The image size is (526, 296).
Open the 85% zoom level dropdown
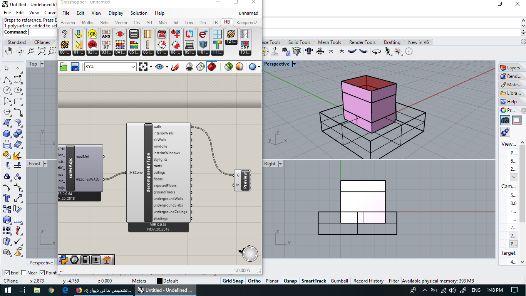pyautogui.click(x=111, y=67)
